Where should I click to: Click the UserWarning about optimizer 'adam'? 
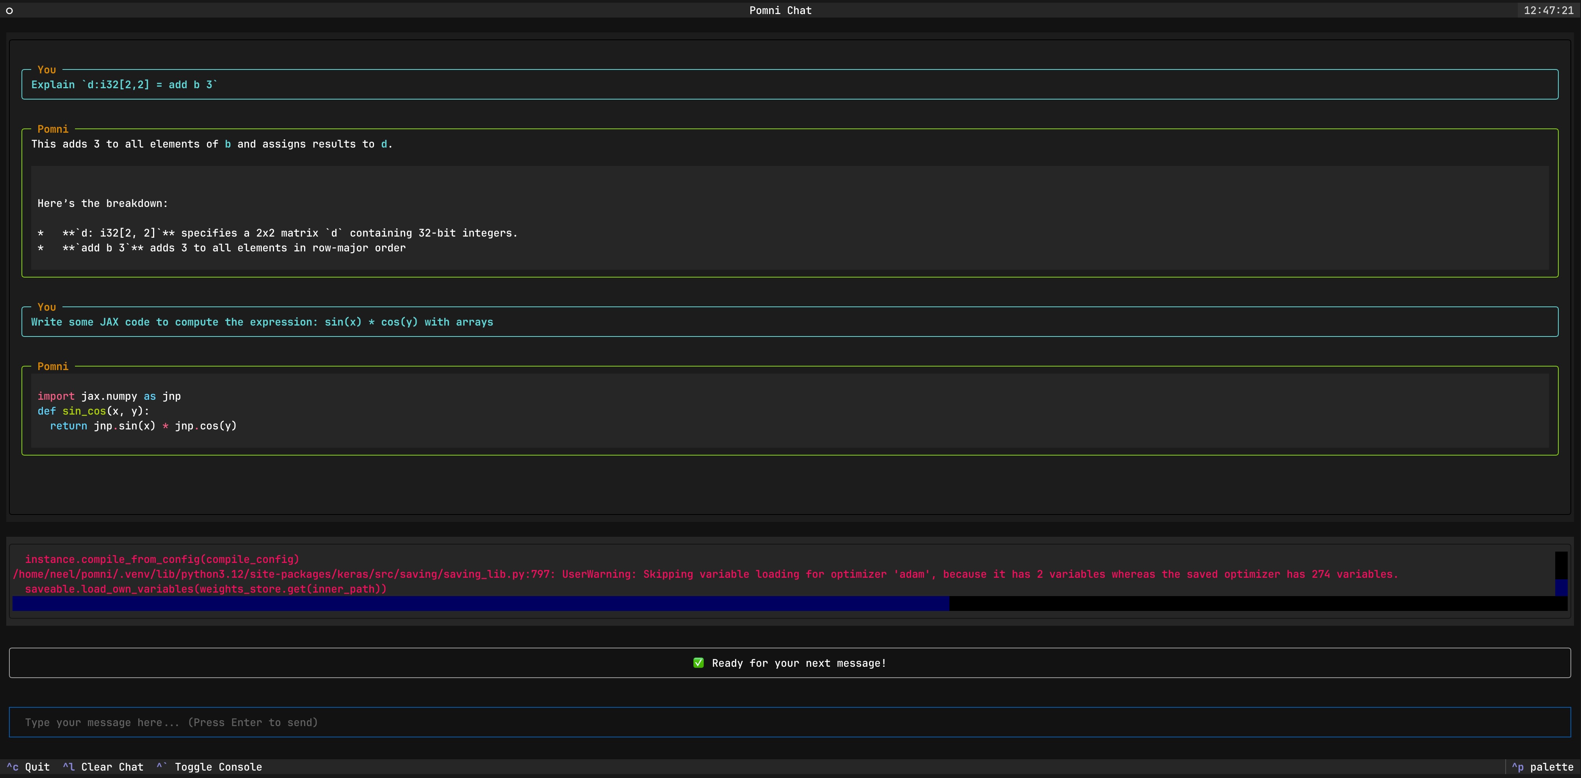pyautogui.click(x=705, y=574)
